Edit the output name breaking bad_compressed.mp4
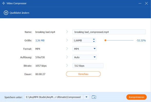The image size is (151, 102). pos(109,32)
